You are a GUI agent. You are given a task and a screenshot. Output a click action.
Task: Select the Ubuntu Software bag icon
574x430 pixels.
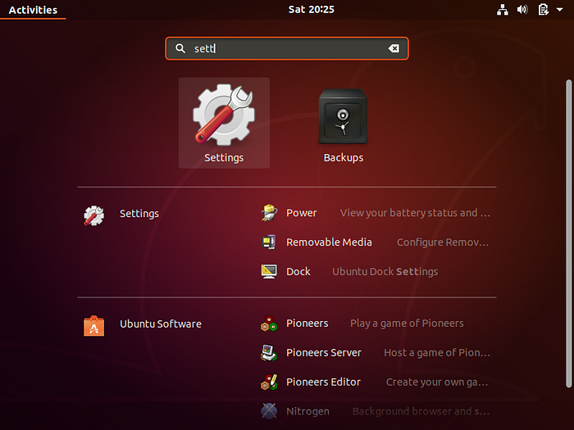click(93, 326)
